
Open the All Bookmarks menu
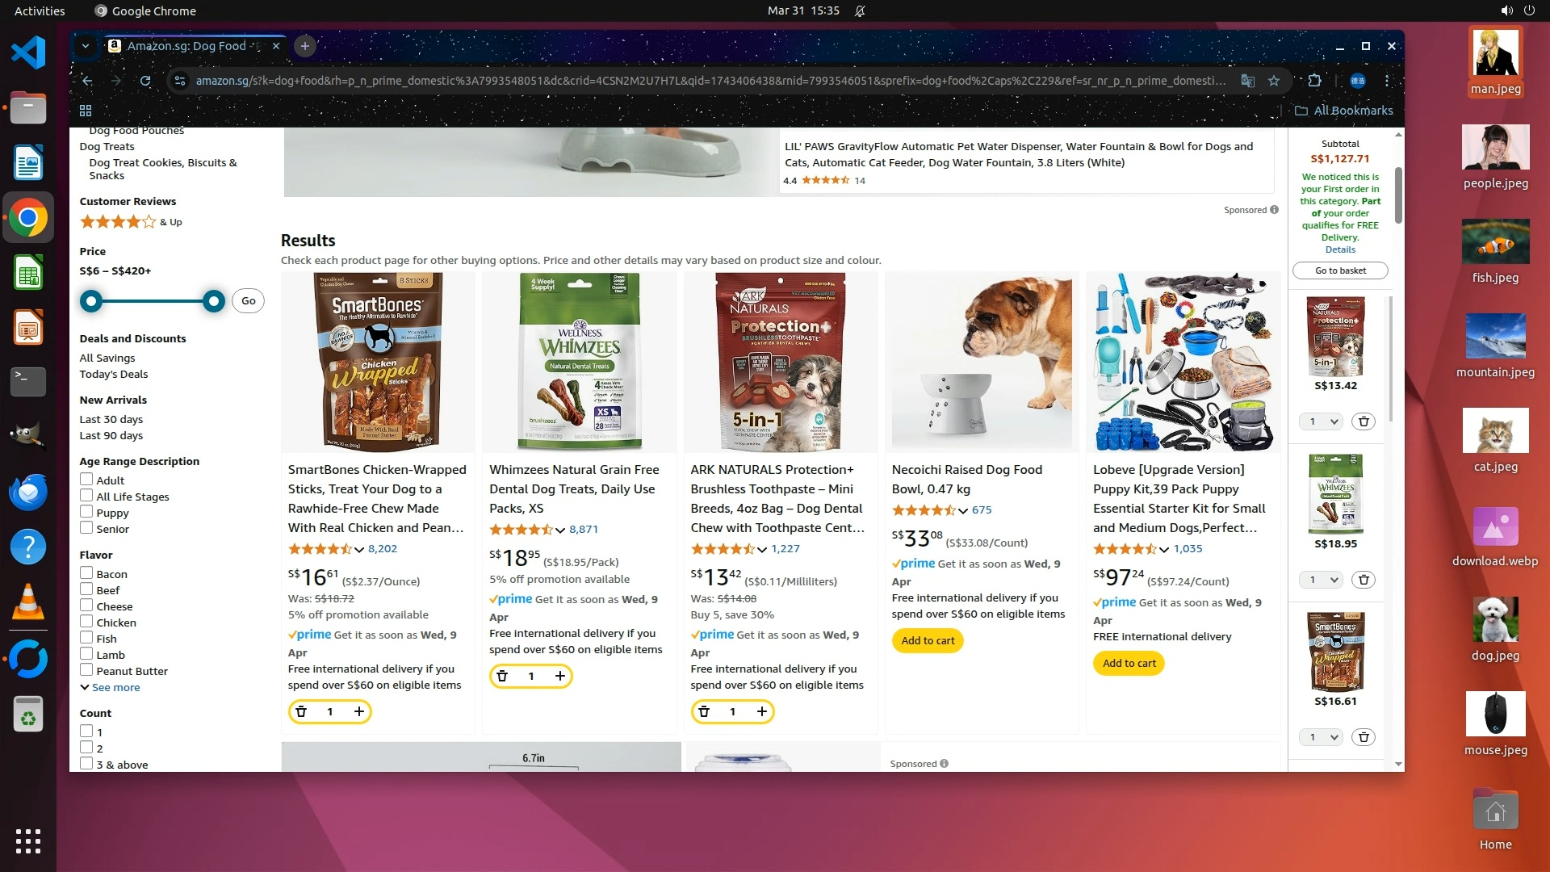1344,111
